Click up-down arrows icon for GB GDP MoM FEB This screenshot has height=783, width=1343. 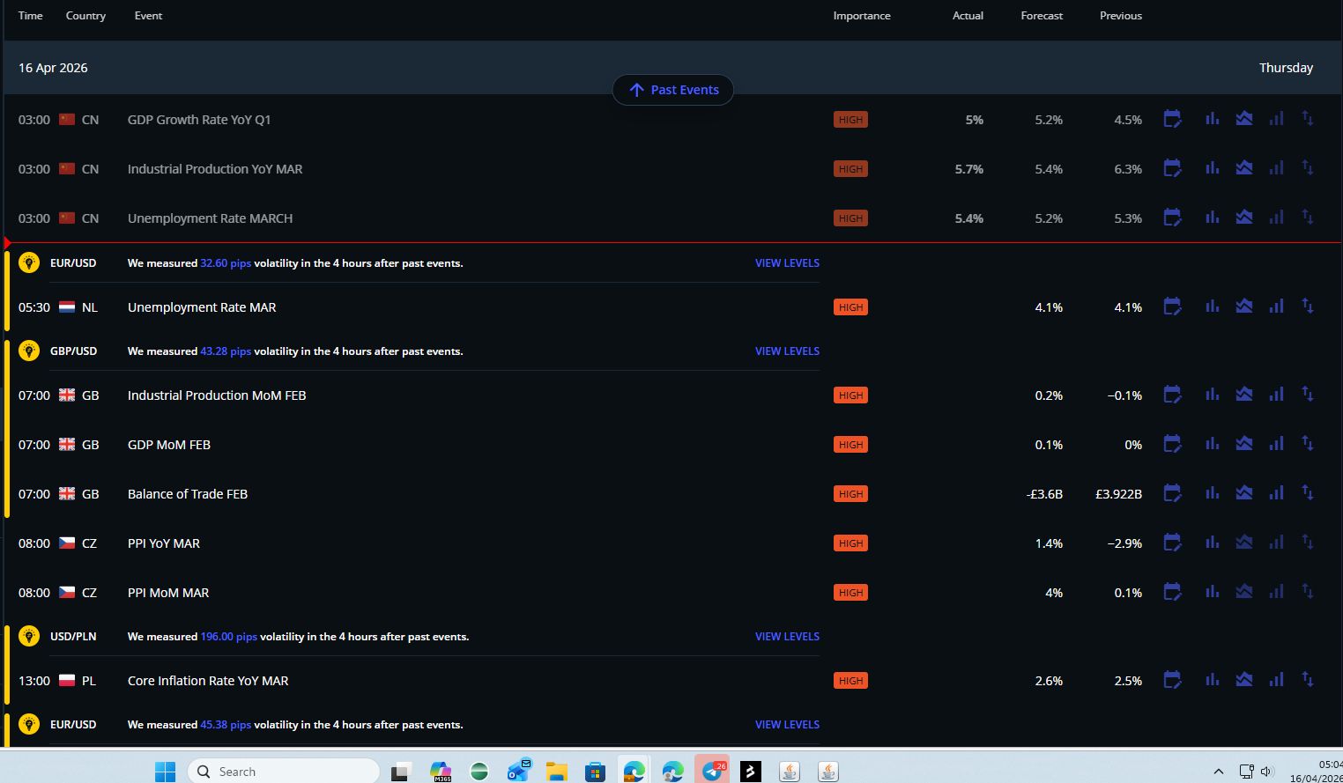click(x=1308, y=444)
